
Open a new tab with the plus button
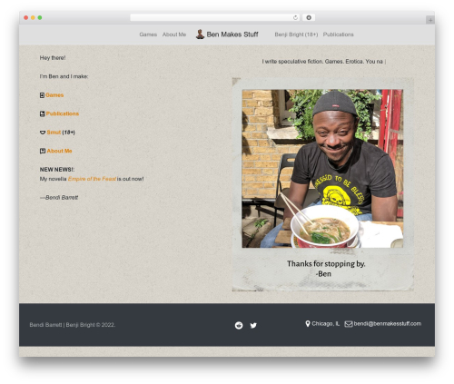pos(430,20)
